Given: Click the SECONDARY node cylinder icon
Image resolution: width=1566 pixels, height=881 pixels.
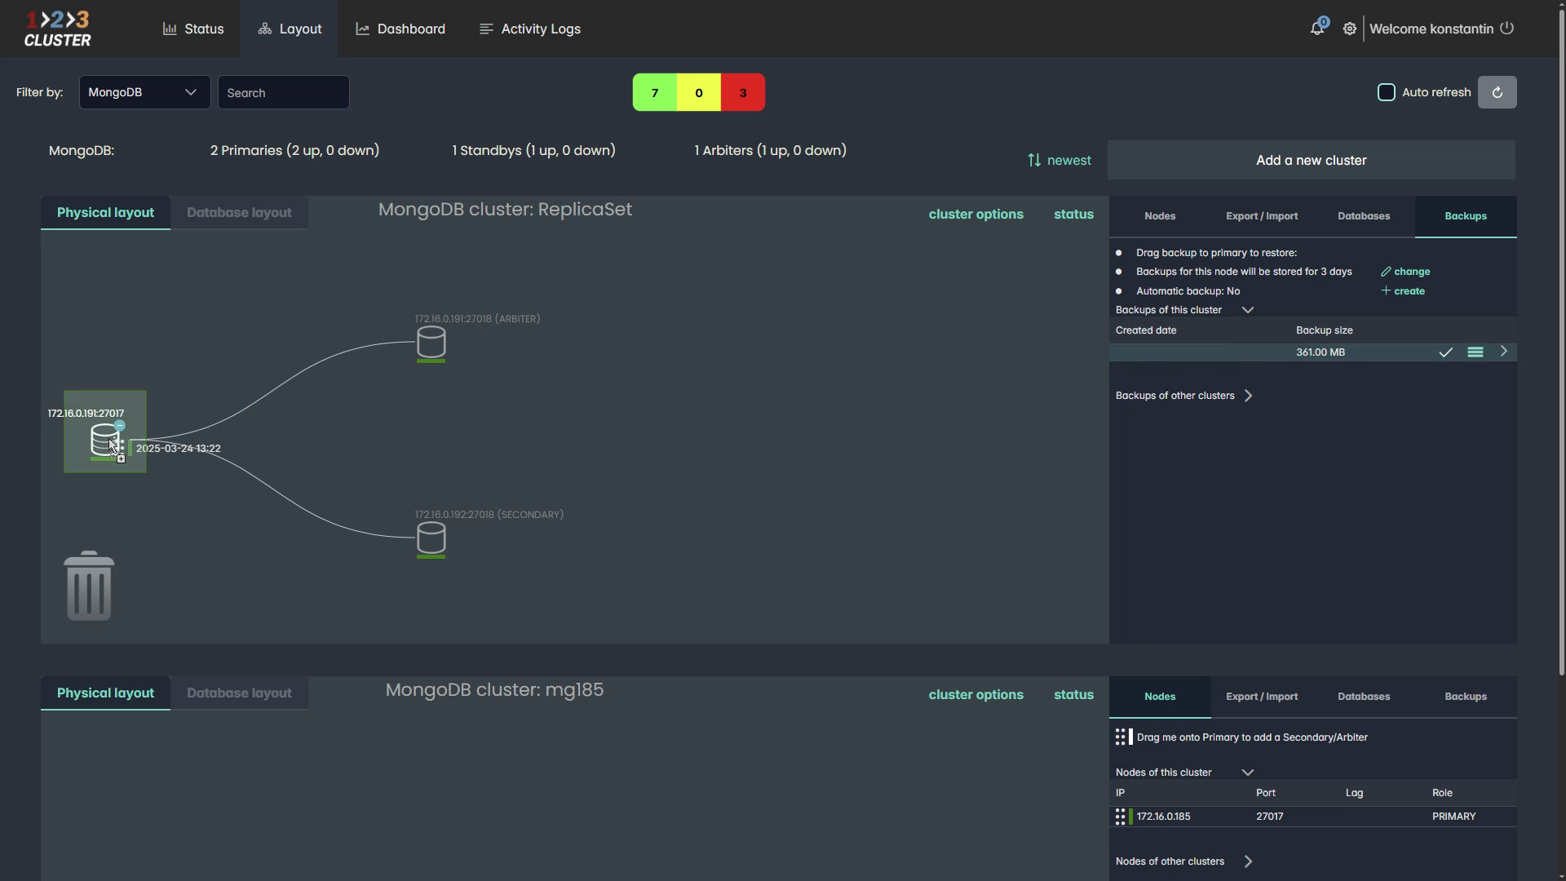Looking at the screenshot, I should pyautogui.click(x=431, y=538).
